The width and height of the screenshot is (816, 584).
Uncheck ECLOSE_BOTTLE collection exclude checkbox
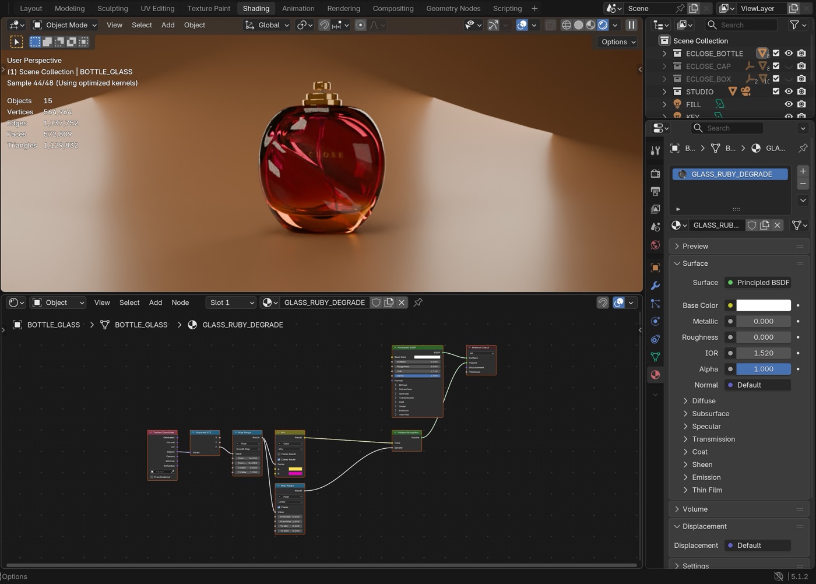point(776,53)
